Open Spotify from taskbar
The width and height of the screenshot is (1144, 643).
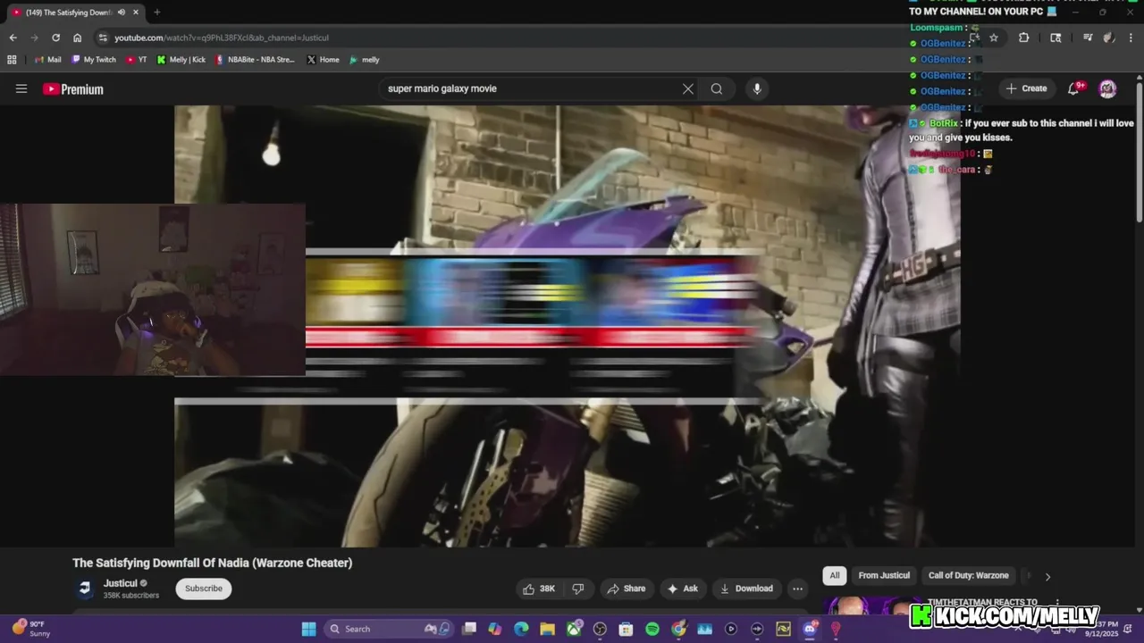pyautogui.click(x=652, y=629)
